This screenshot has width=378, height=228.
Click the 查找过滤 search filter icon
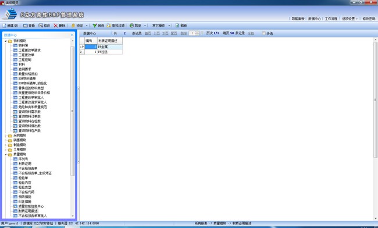click(x=109, y=26)
